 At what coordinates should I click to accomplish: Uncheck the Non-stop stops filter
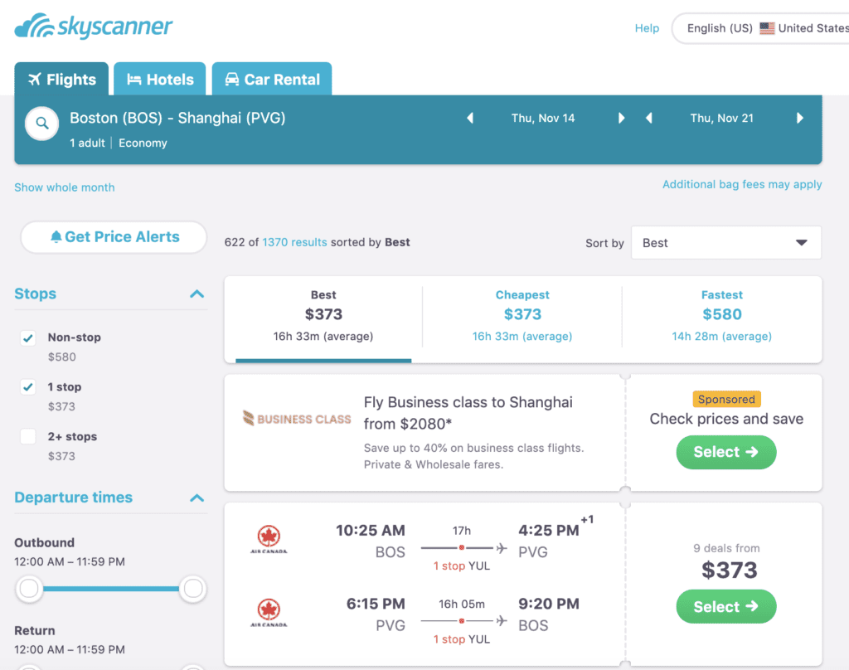coord(27,338)
